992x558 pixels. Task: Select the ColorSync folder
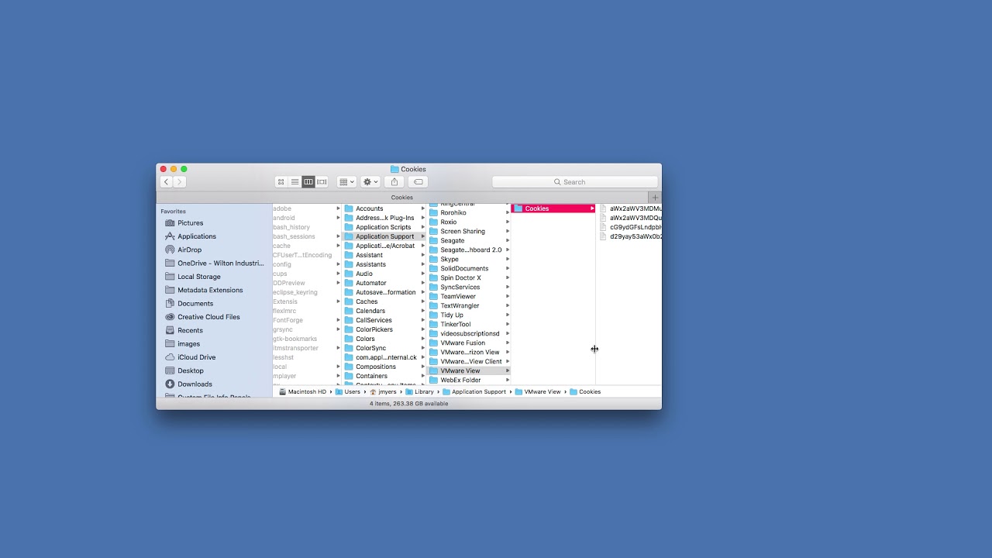384,348
